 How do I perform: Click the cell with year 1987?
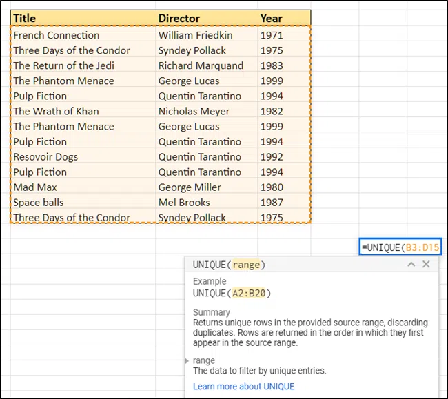(283, 202)
